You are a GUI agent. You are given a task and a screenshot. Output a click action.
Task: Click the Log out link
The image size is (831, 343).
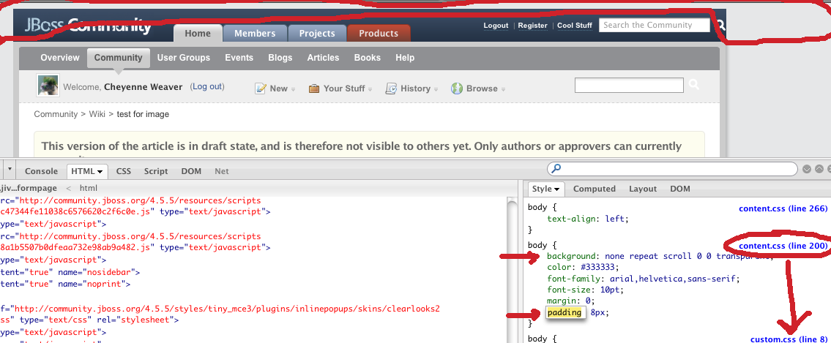(207, 86)
